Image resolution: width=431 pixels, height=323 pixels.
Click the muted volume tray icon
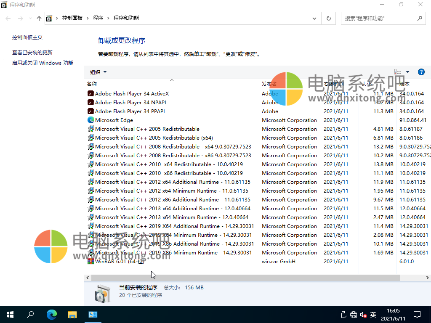[363, 315]
